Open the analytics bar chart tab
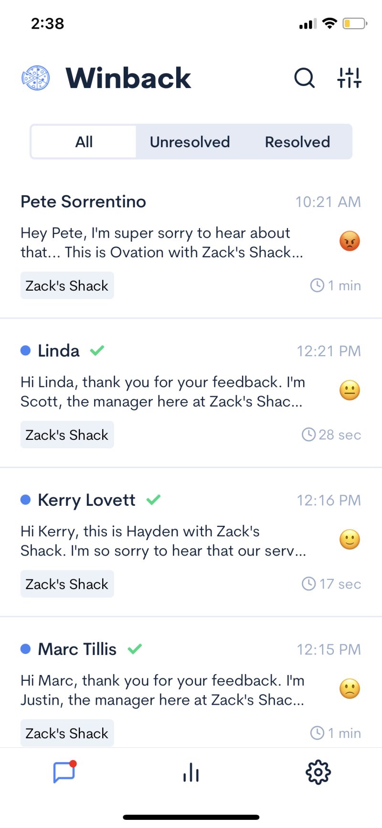The height and width of the screenshot is (828, 382). tap(191, 772)
